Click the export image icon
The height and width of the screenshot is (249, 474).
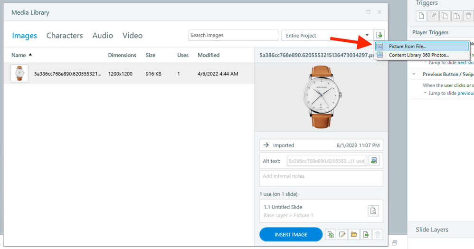(366, 234)
